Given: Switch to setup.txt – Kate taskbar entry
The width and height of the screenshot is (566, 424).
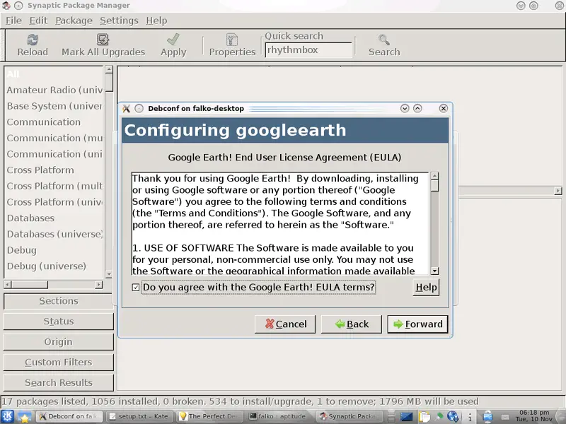Looking at the screenshot, I should click(x=139, y=416).
